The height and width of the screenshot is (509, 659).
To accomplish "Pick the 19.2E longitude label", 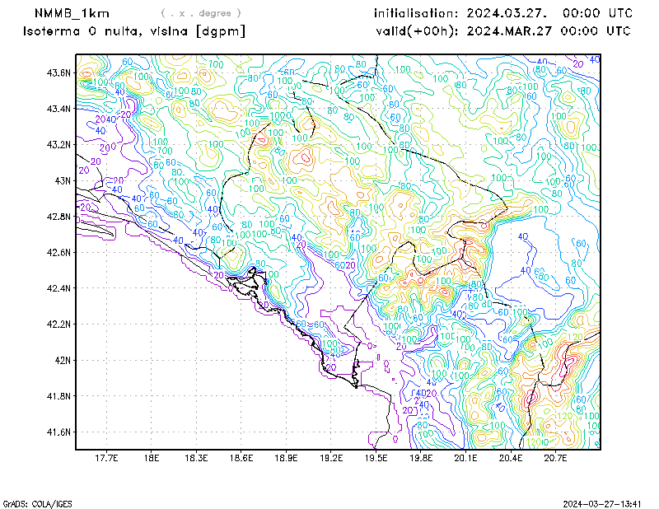I will (x=331, y=458).
